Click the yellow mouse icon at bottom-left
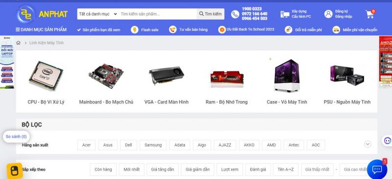Screen dimensions: 392x179 (15, 171)
